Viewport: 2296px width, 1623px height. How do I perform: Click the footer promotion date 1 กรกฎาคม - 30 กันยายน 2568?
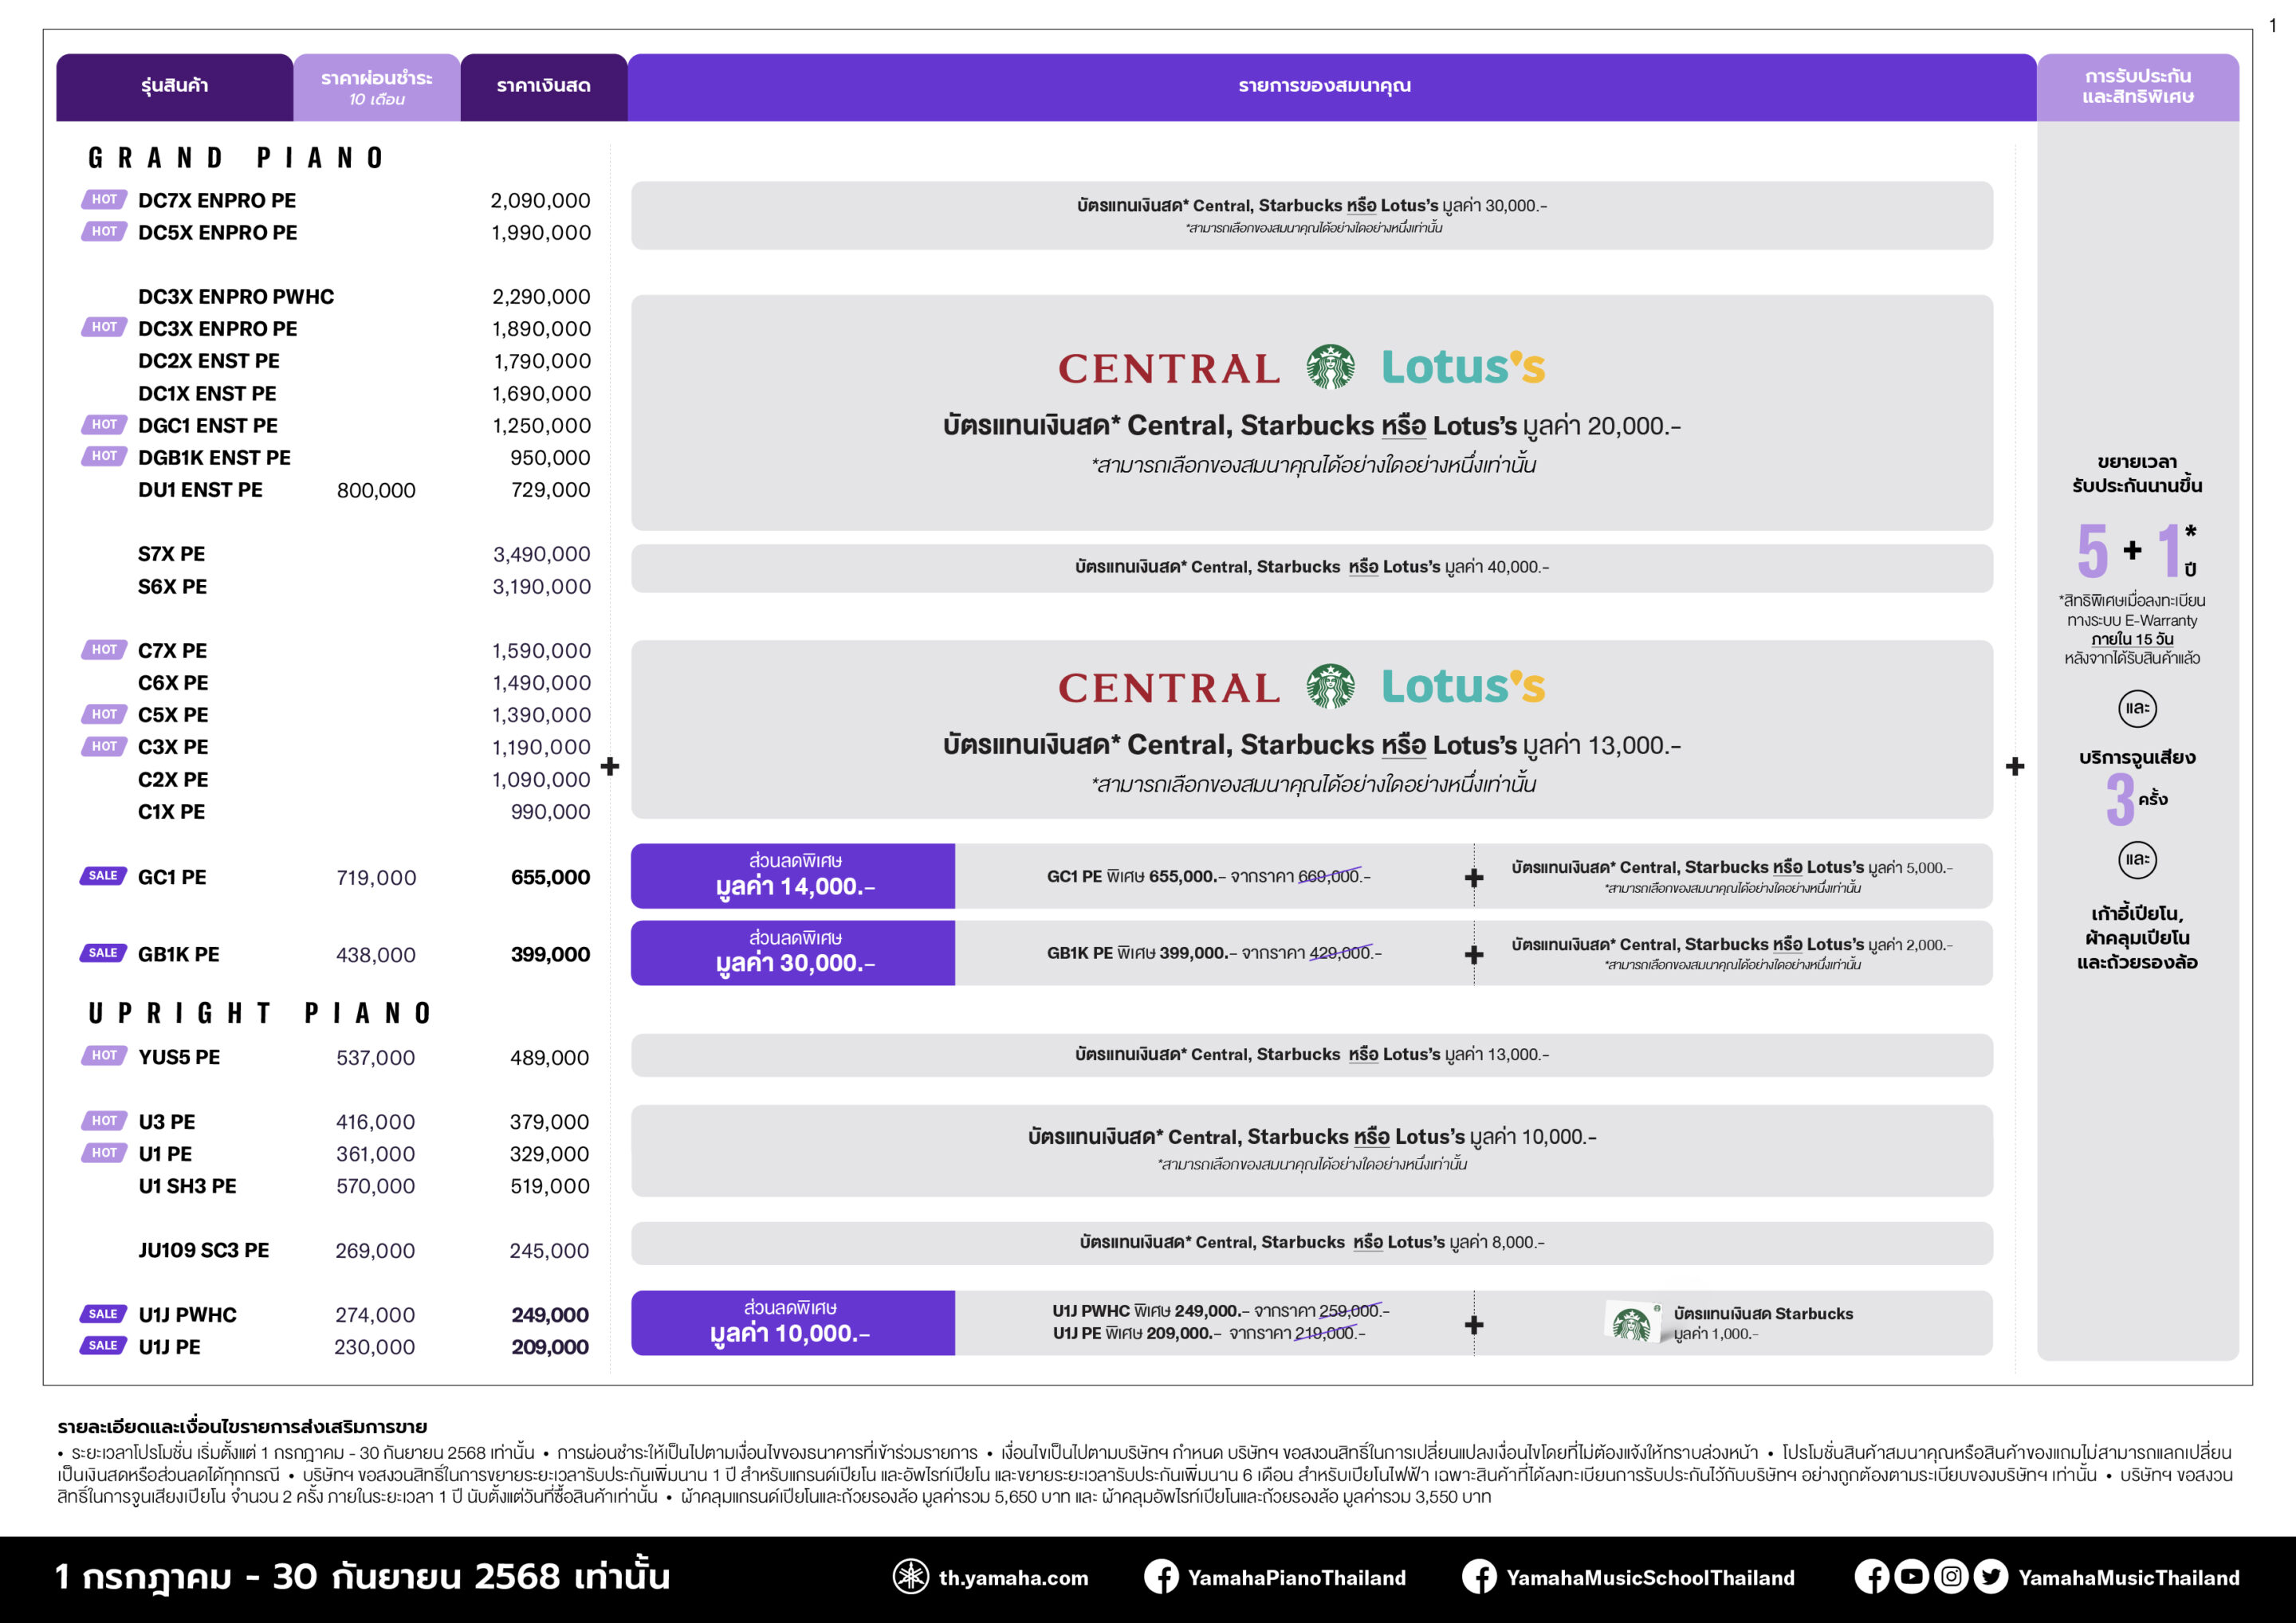tap(362, 1577)
